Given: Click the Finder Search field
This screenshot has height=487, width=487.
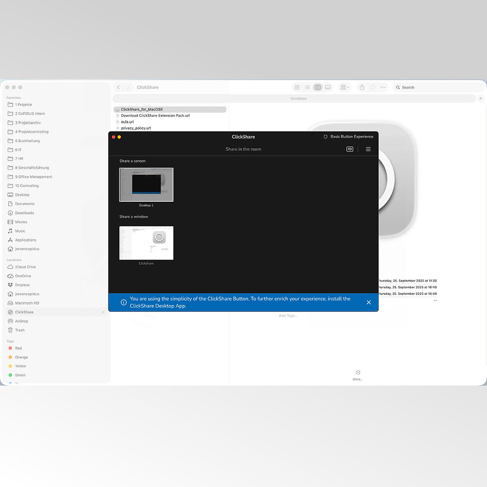Looking at the screenshot, I should (438, 87).
